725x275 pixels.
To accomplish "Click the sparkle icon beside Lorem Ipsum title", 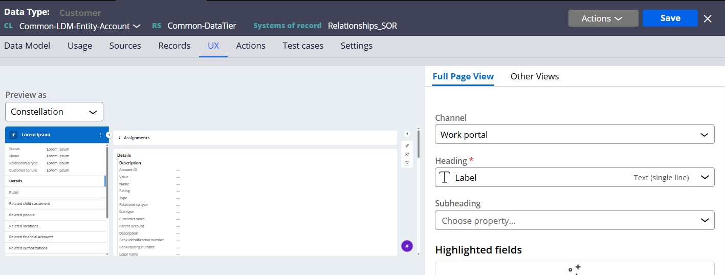I will [x=14, y=135].
